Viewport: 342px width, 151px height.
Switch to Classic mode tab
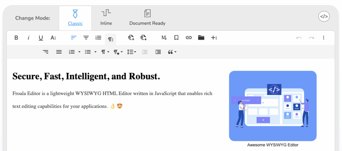tap(75, 18)
